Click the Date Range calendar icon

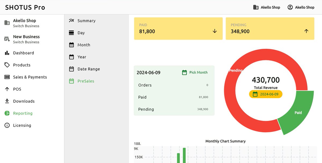click(x=71, y=69)
